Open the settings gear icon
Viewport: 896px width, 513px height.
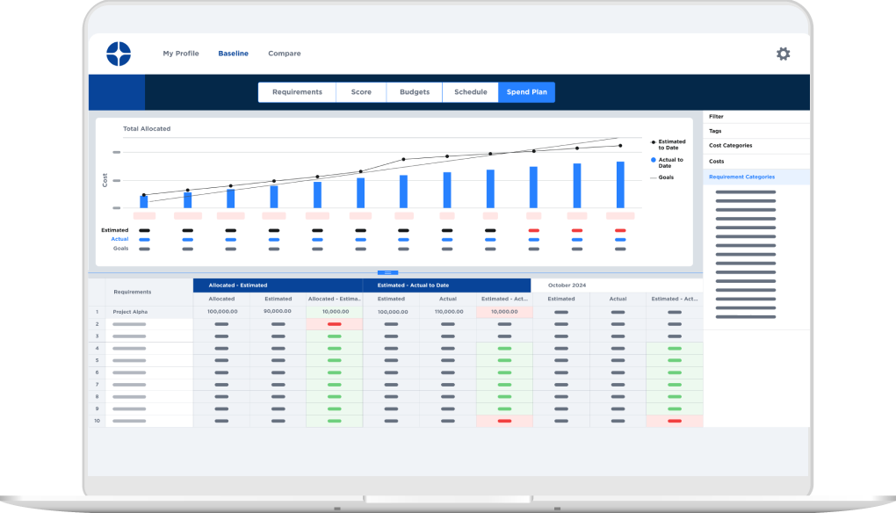point(783,54)
